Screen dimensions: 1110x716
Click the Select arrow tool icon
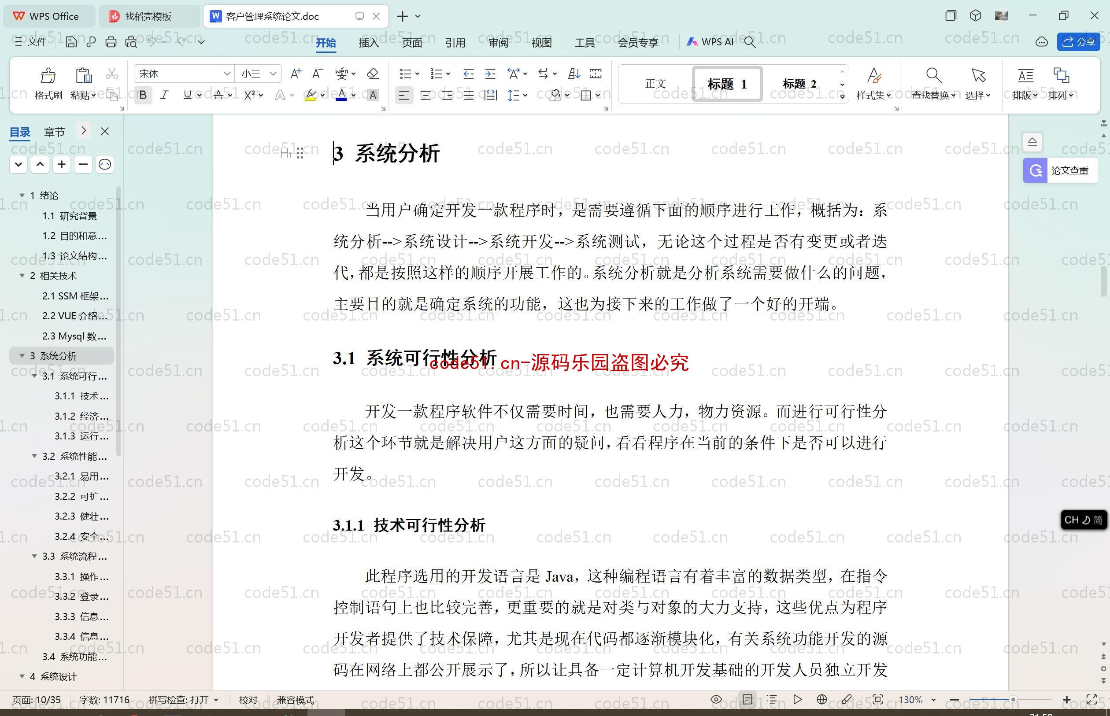(x=978, y=75)
